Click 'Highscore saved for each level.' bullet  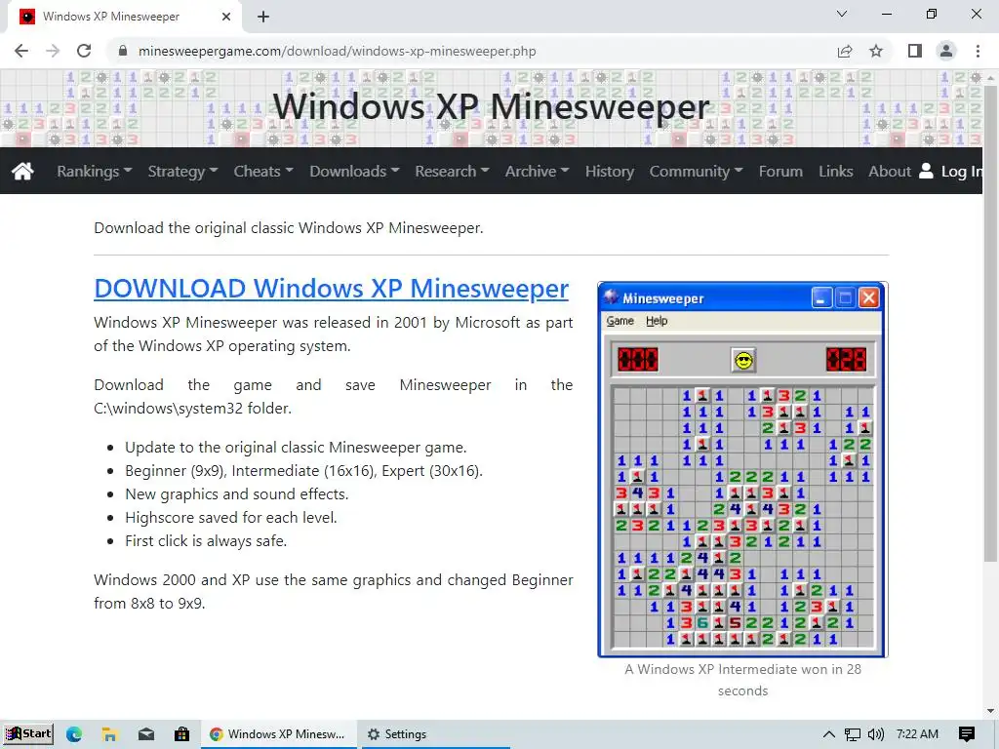(x=230, y=517)
